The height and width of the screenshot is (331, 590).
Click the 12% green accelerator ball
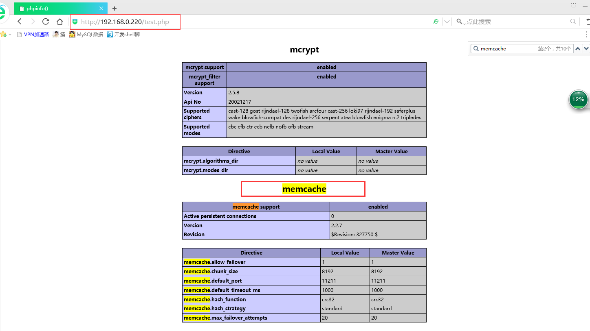point(578,100)
